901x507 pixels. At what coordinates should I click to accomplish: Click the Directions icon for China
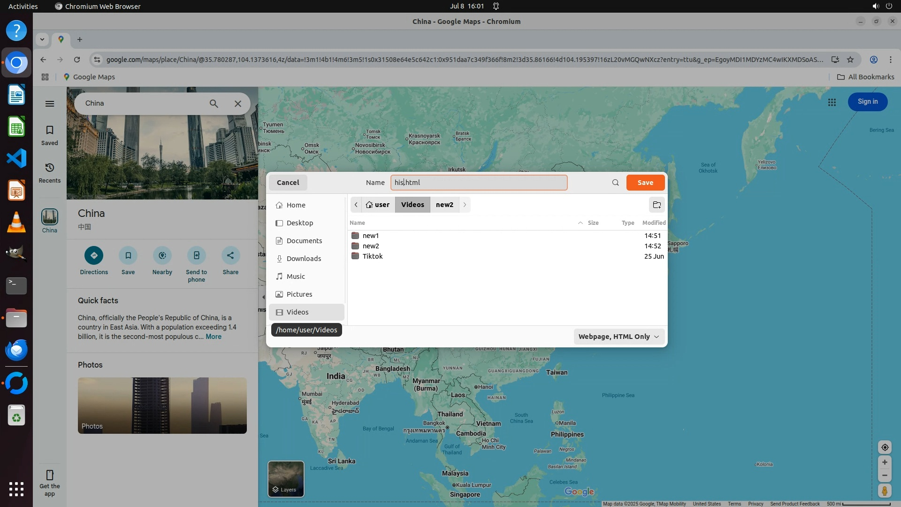(94, 255)
